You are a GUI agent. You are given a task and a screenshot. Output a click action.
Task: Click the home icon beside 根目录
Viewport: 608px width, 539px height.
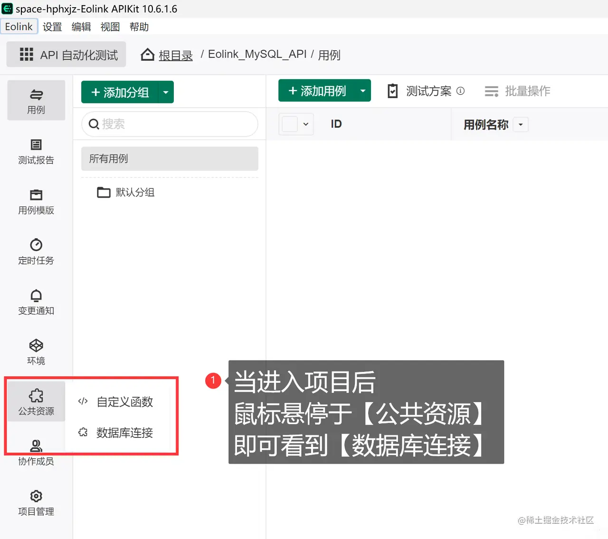coord(147,55)
